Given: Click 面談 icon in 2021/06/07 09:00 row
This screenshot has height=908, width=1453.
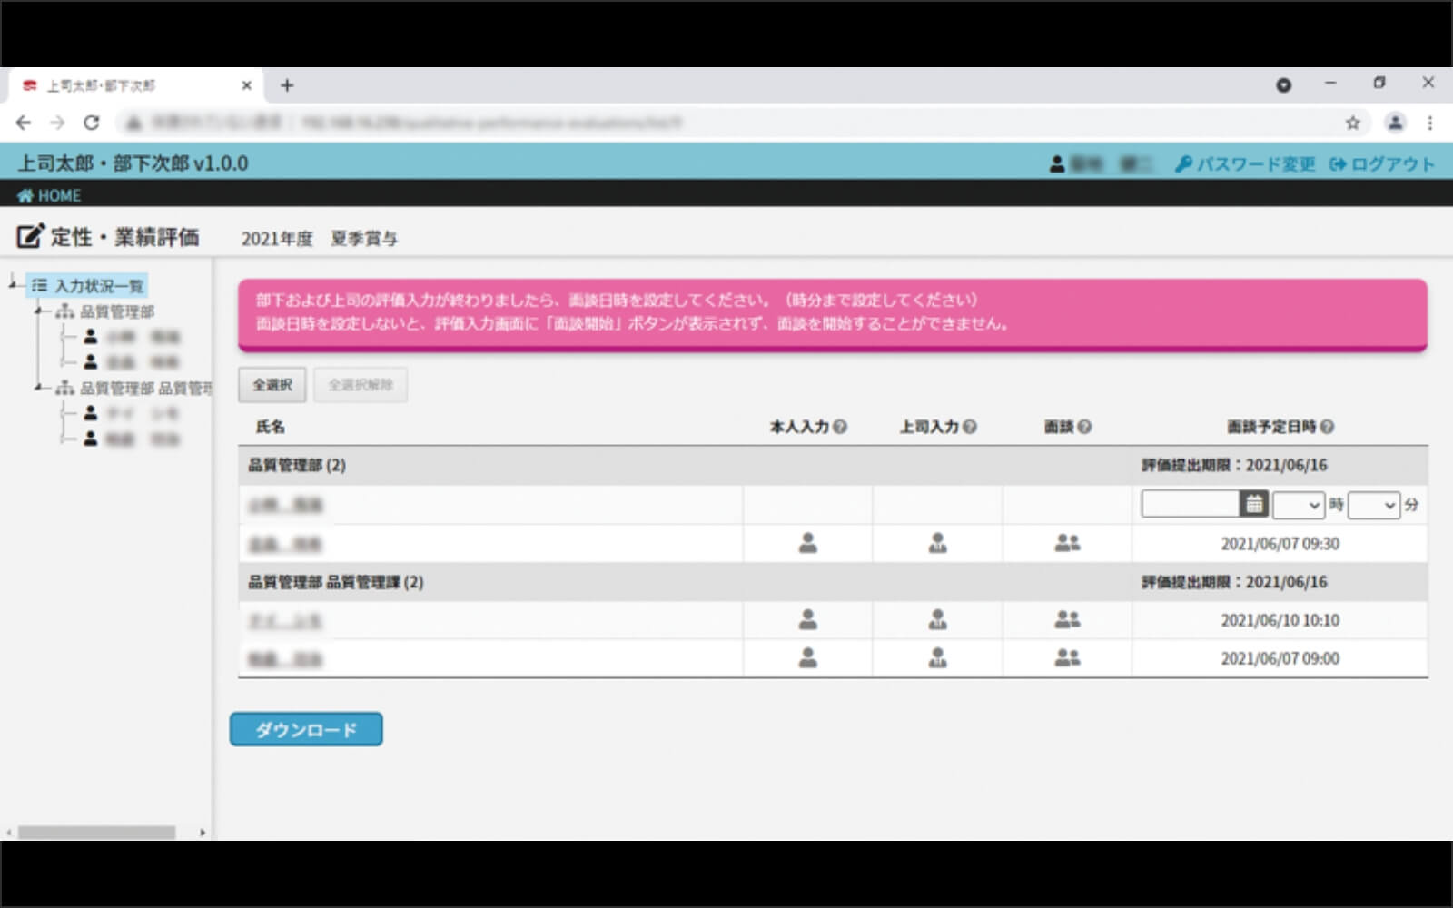Looking at the screenshot, I should pyautogui.click(x=1067, y=657).
